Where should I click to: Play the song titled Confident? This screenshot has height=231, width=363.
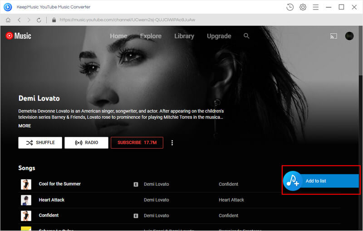point(49,215)
